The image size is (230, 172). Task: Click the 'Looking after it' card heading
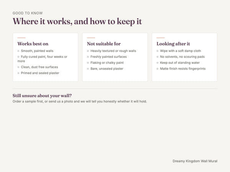tap(173, 44)
